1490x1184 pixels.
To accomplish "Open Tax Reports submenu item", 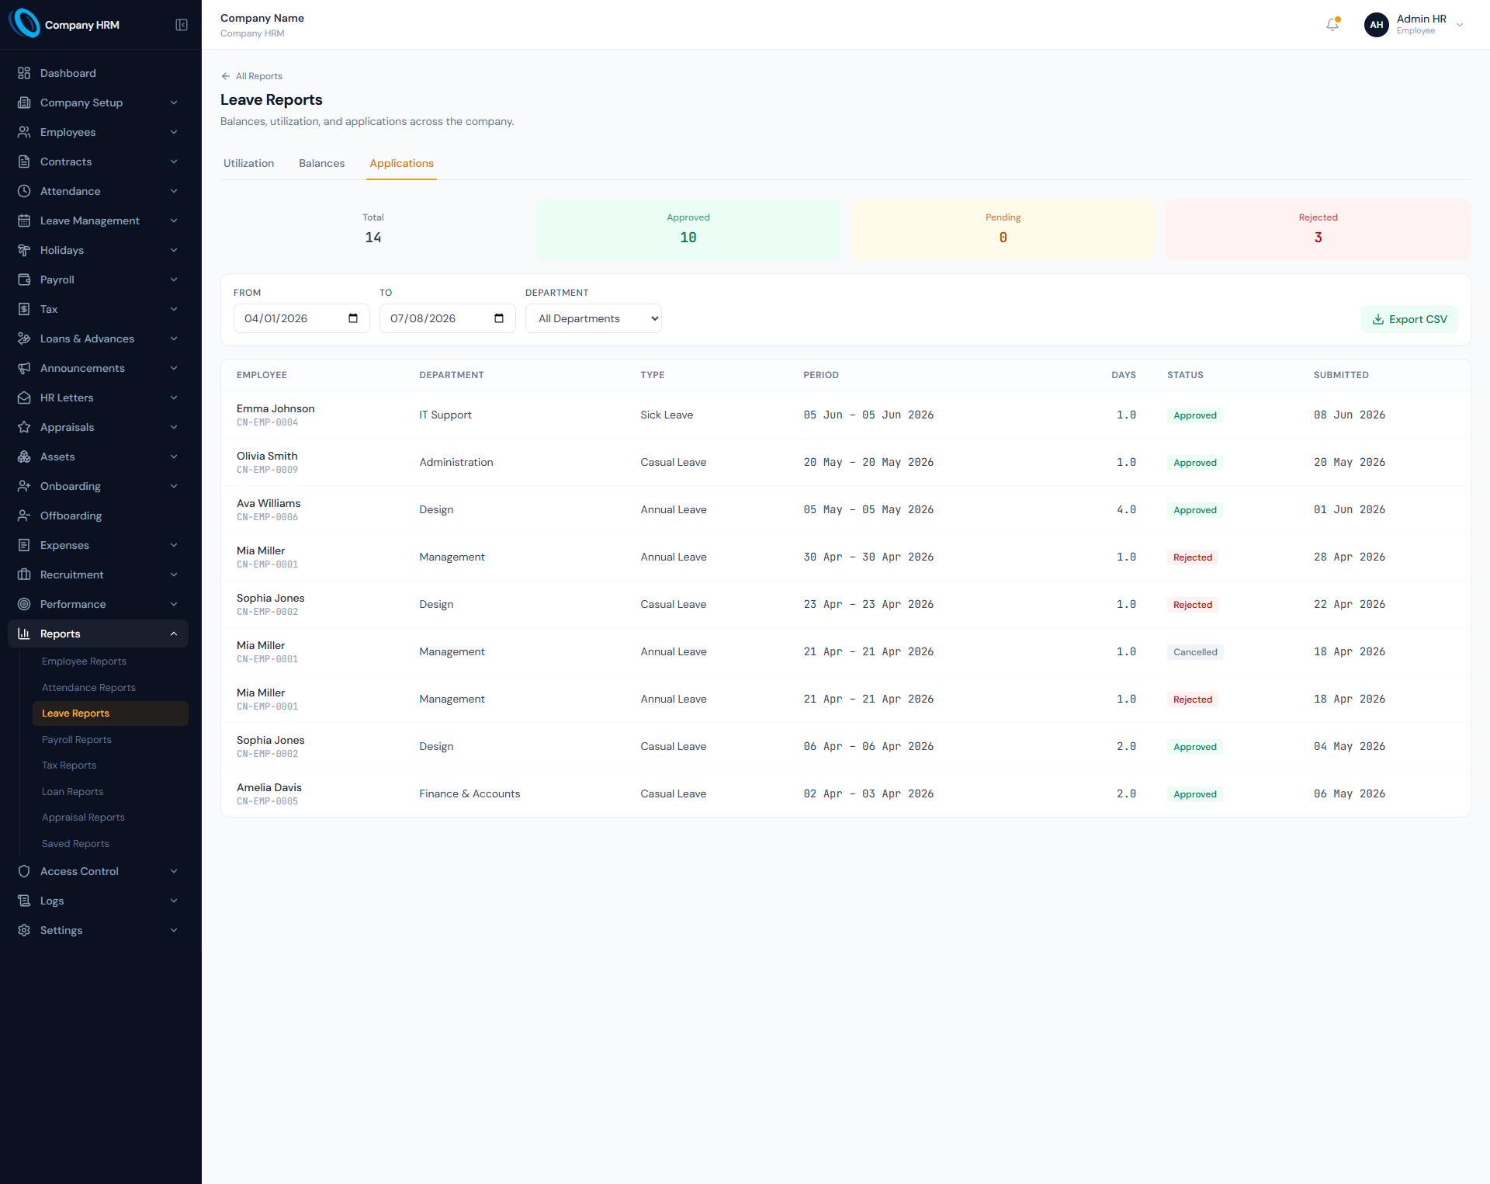I will (69, 766).
